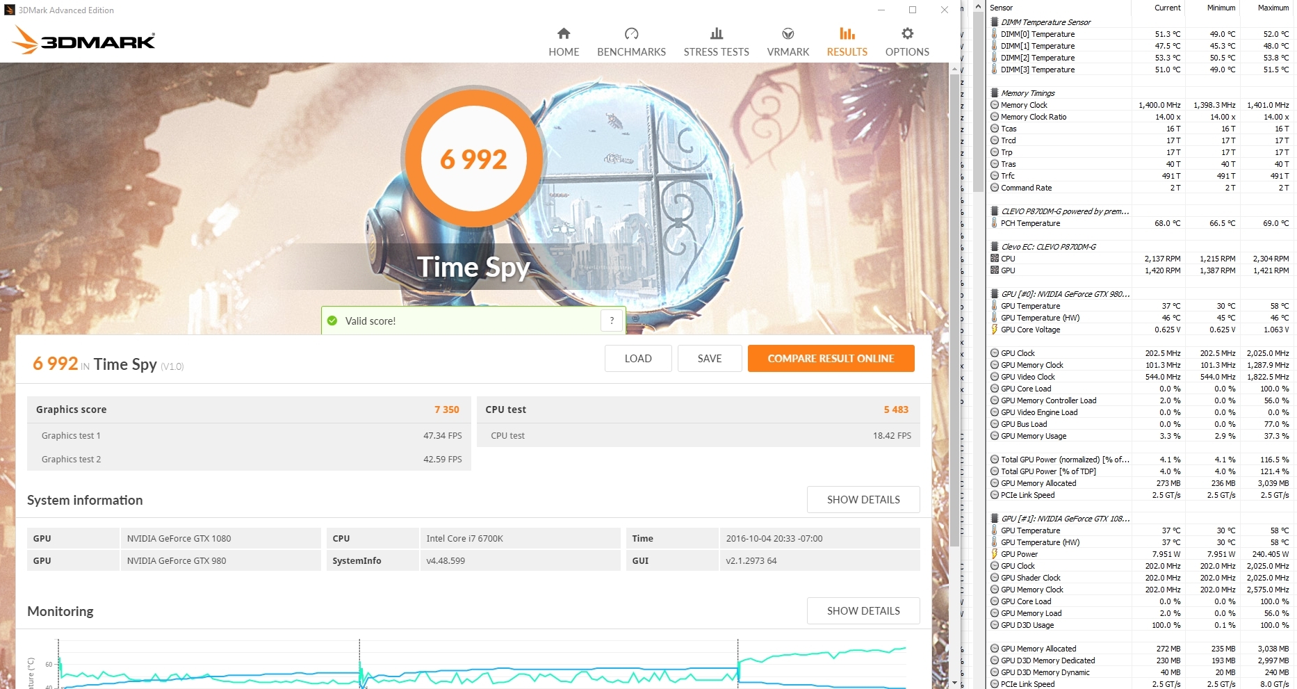The image size is (1297, 689).
Task: Click the GPU Core Voltage lightning icon
Action: 995,330
